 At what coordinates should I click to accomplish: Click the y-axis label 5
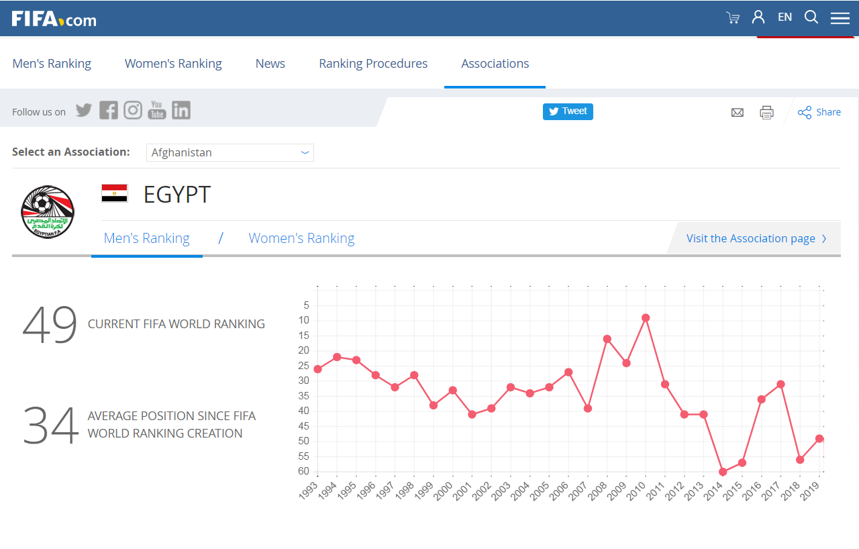coord(306,305)
